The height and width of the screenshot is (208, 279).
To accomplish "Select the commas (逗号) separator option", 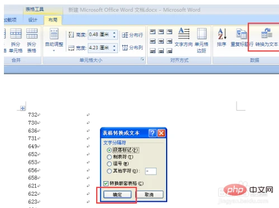I will [x=118, y=164].
